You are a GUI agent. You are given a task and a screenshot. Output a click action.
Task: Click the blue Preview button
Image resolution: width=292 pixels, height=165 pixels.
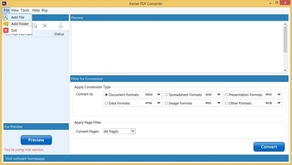(36, 140)
